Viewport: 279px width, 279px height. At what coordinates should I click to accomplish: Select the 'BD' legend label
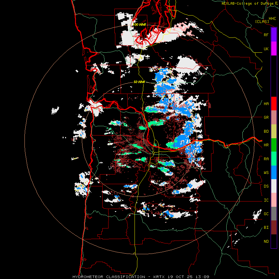pos(266,131)
